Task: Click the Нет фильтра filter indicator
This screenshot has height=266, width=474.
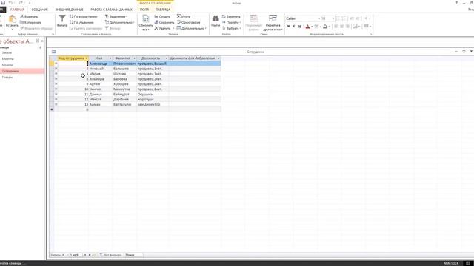Action: pyautogui.click(x=111, y=255)
